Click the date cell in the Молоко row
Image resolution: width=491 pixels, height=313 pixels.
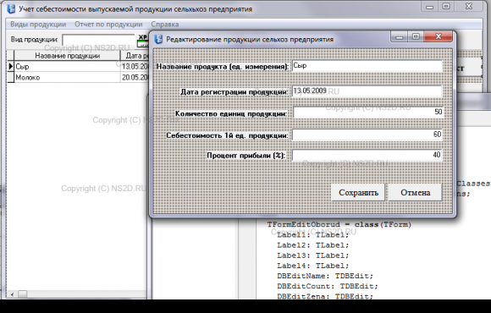[134, 77]
